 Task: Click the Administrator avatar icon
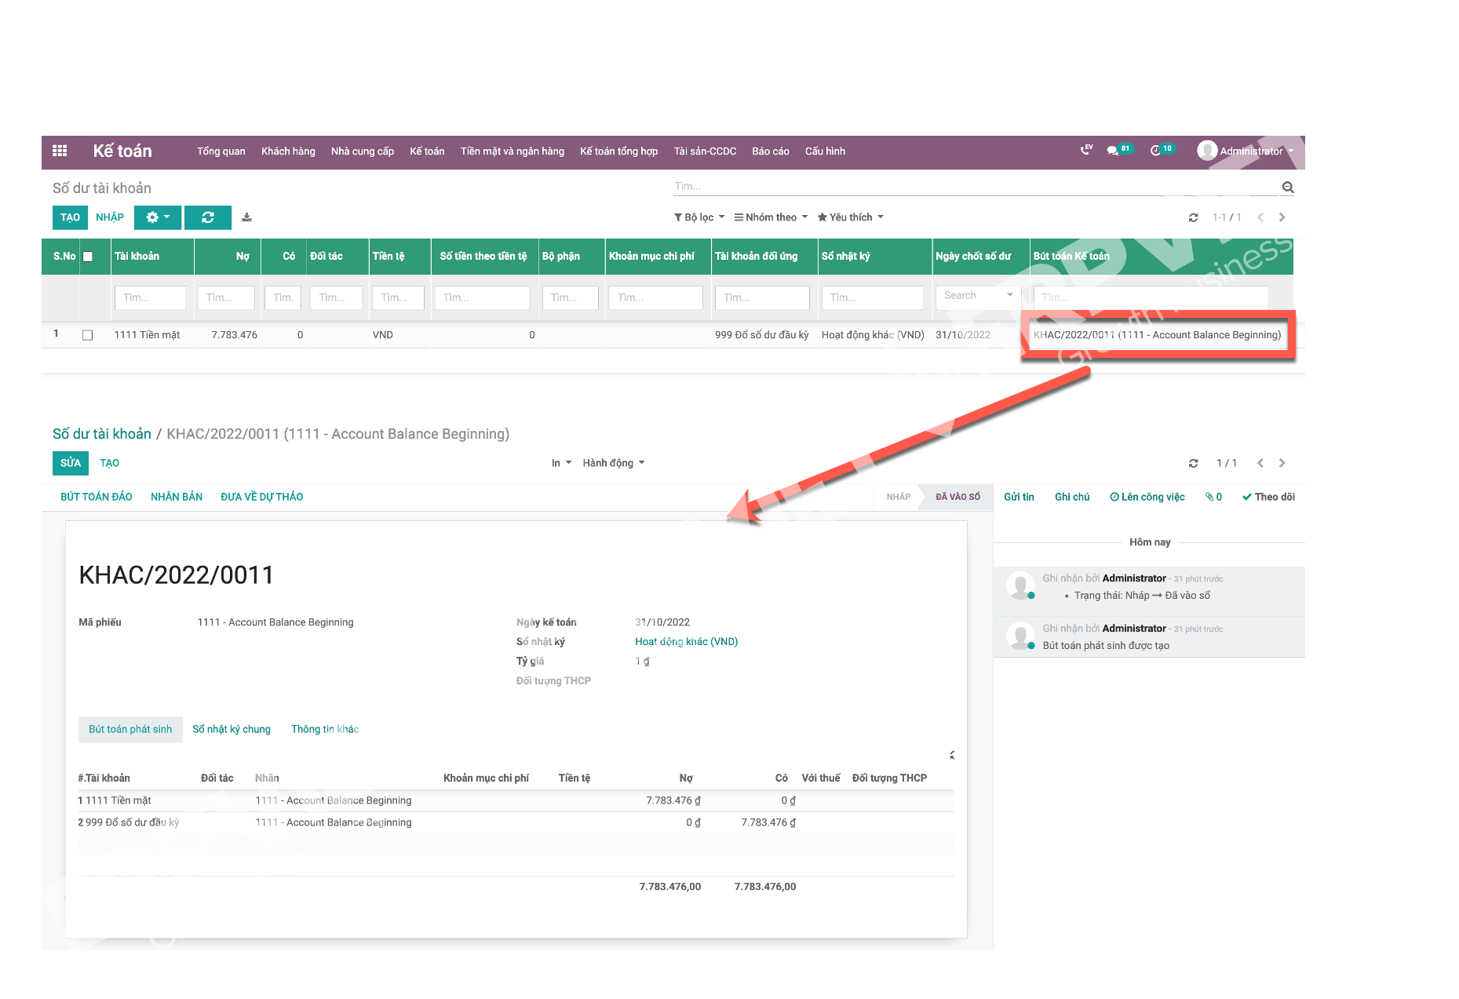pos(1207,150)
